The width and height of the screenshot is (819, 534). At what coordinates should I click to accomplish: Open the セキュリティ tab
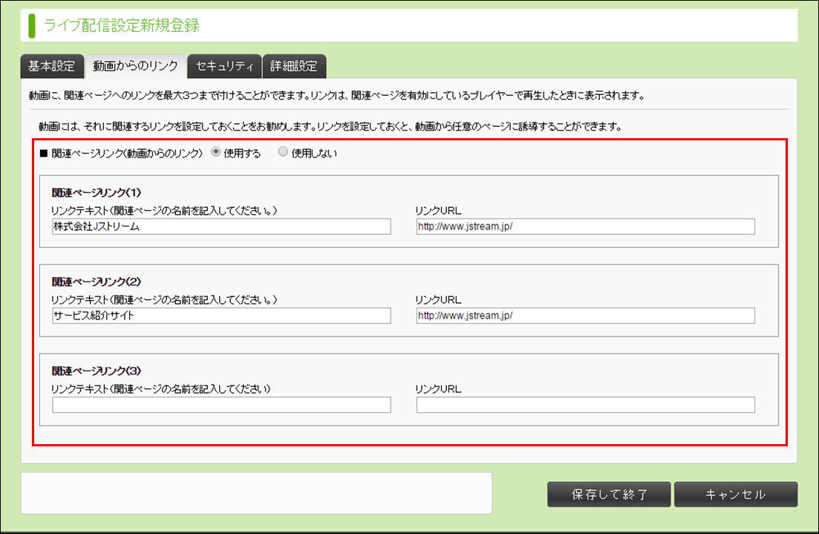pyautogui.click(x=224, y=66)
